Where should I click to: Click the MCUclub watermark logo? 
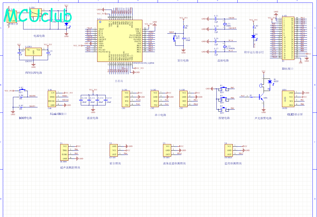pyautogui.click(x=38, y=15)
